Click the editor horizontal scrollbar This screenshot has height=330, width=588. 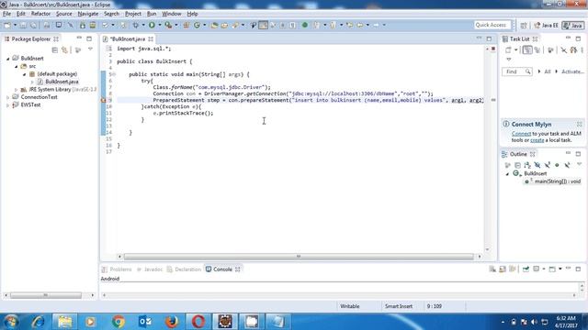point(299,257)
